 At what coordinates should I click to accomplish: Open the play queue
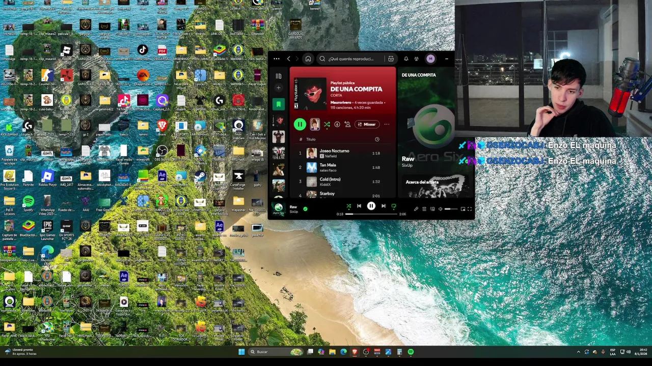coord(424,209)
